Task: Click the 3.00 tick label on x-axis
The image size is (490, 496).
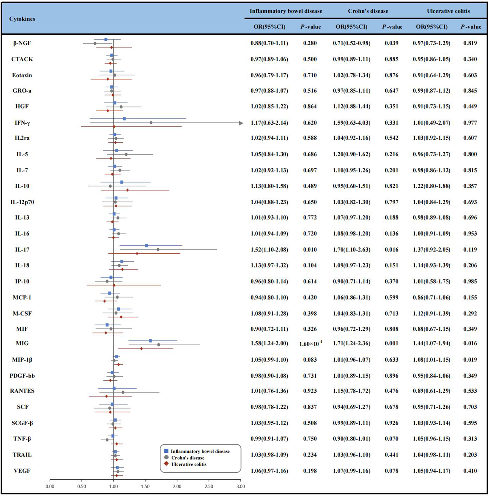Action: pyautogui.click(x=241, y=486)
